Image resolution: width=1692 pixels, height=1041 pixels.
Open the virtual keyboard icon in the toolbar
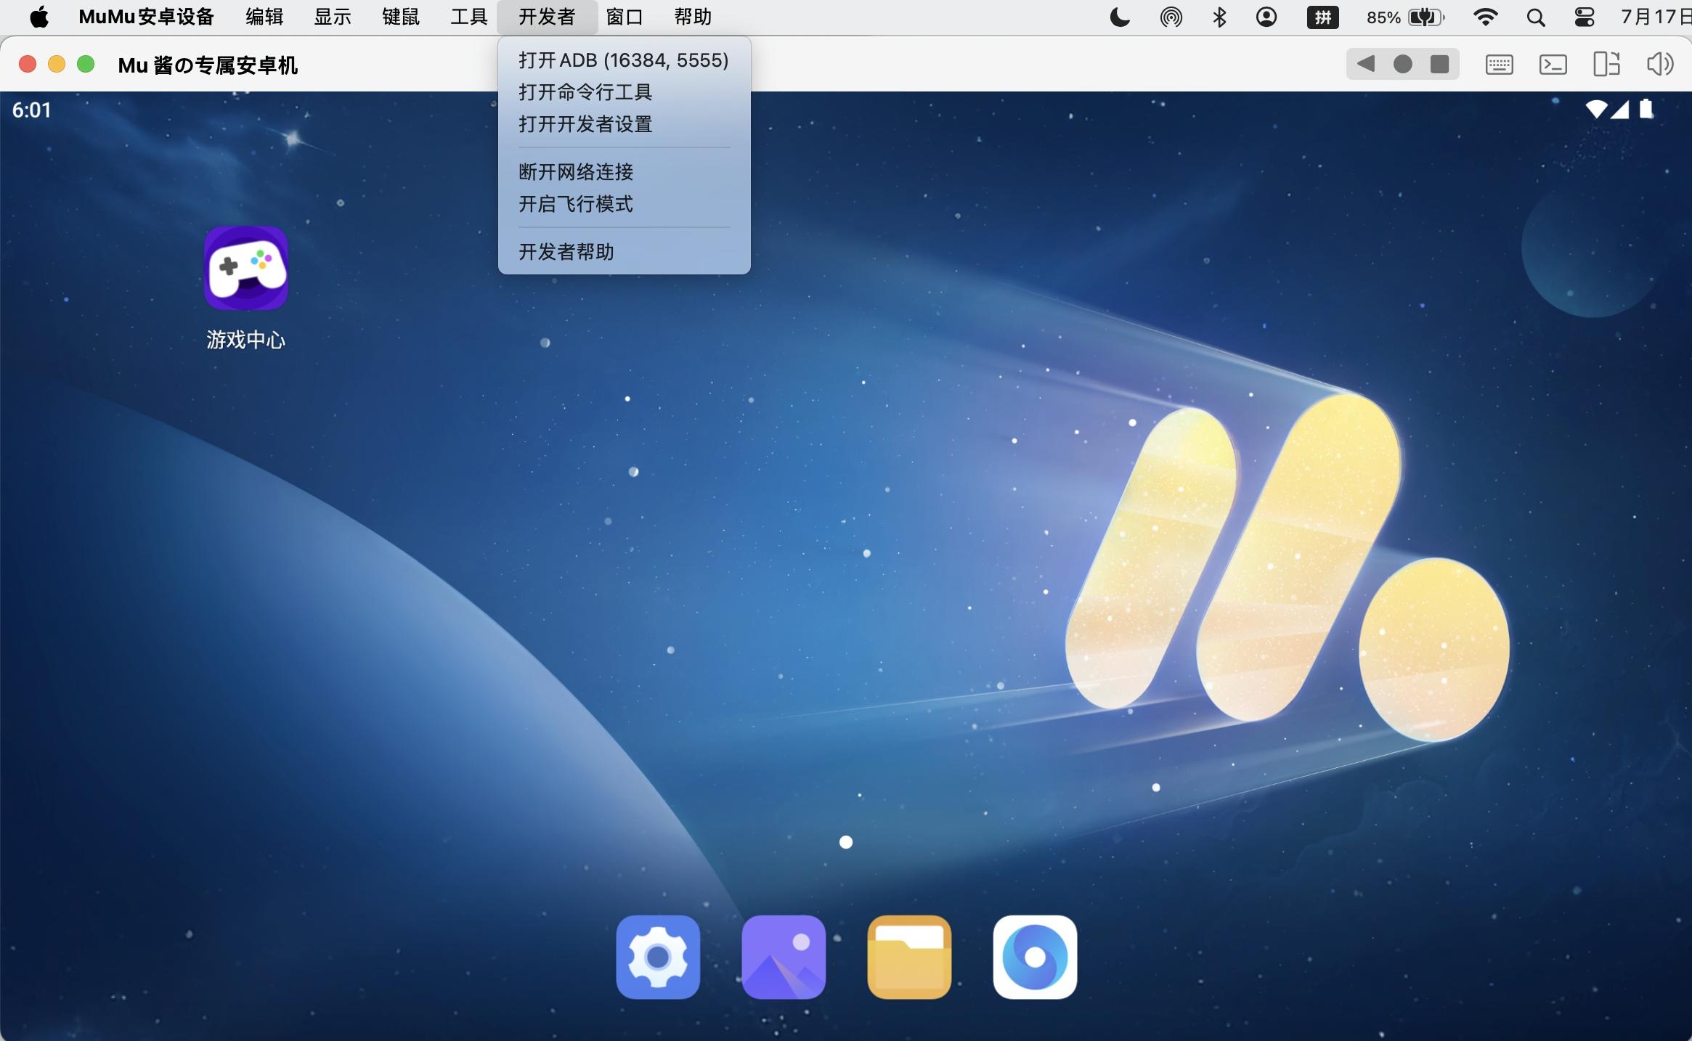coord(1499,64)
